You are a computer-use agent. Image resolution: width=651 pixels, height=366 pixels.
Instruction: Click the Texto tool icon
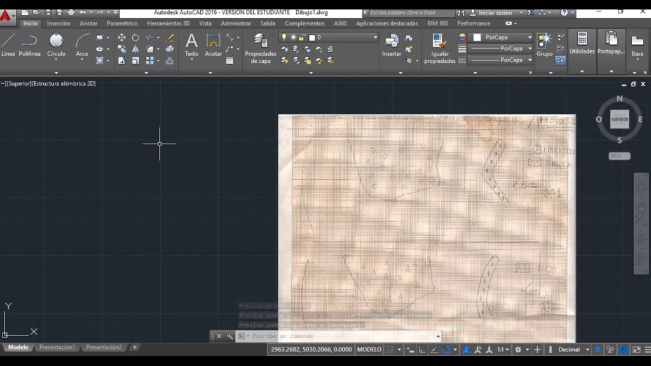click(x=191, y=44)
